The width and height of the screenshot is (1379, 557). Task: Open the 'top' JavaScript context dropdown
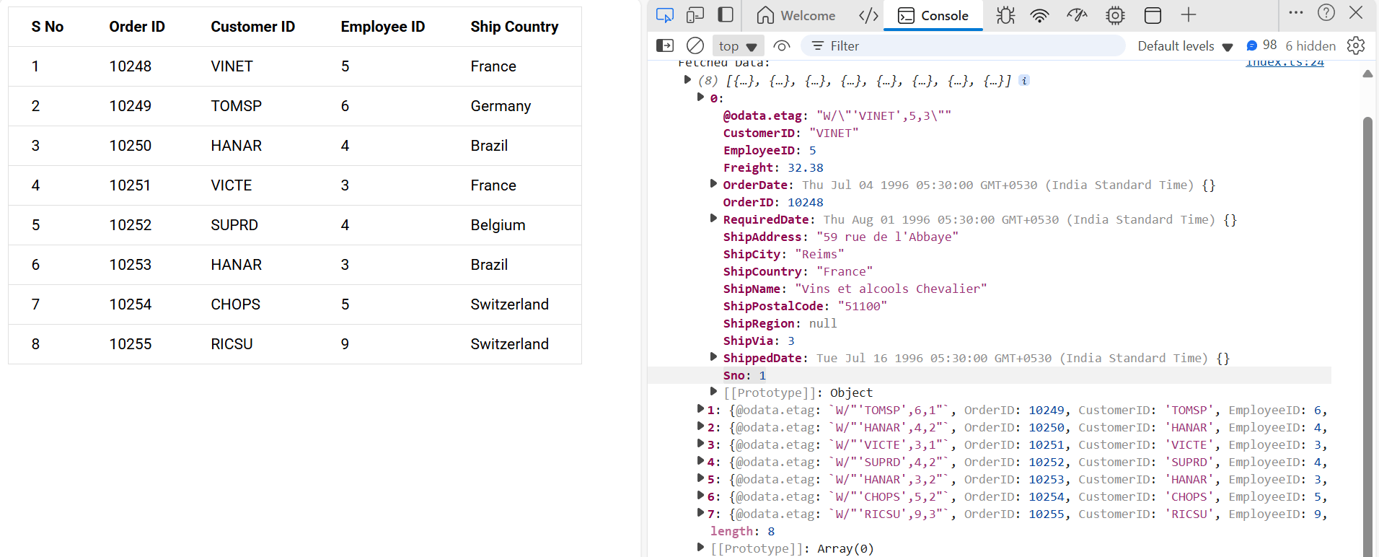(x=737, y=46)
